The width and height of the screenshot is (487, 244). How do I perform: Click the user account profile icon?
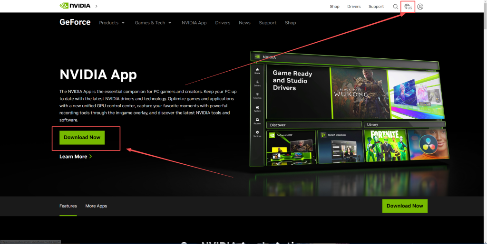[x=420, y=7]
